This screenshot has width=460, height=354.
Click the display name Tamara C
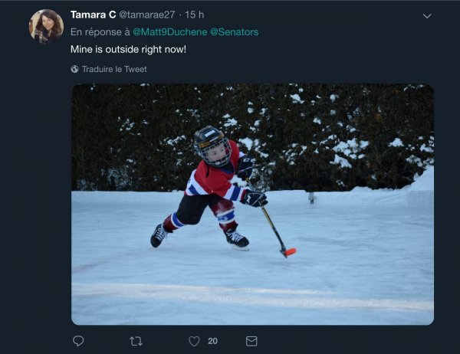(x=93, y=15)
